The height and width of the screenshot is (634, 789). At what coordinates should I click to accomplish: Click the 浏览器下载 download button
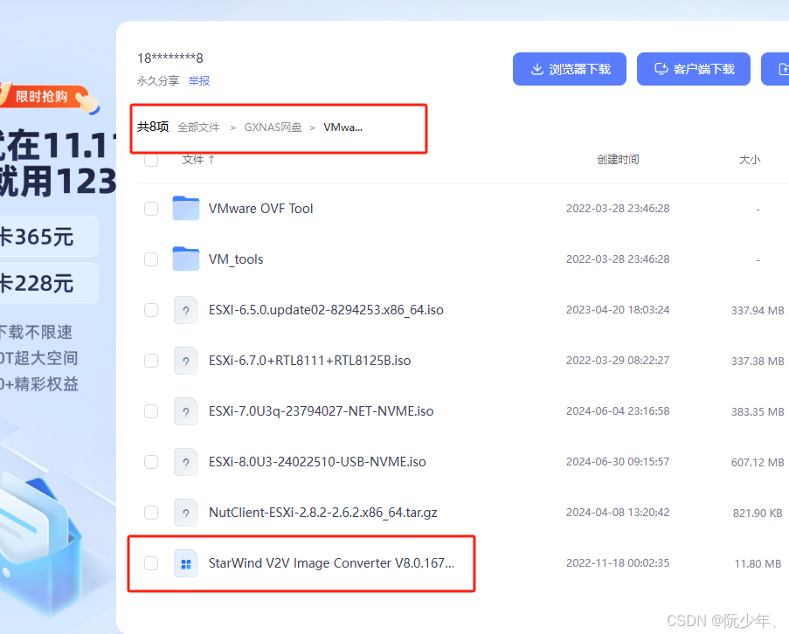coord(569,68)
